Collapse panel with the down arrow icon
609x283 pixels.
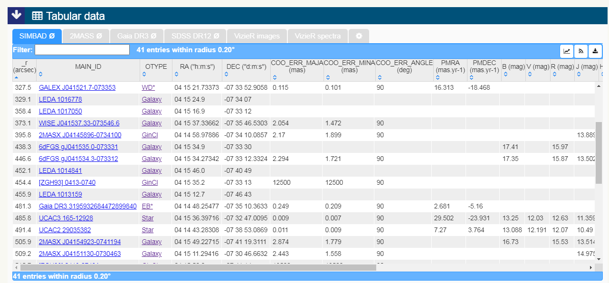point(16,15)
